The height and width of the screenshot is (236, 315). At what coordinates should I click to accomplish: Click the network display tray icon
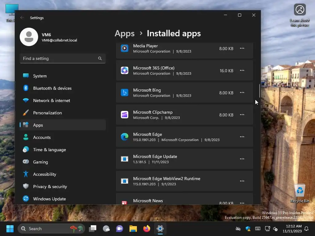point(267,229)
